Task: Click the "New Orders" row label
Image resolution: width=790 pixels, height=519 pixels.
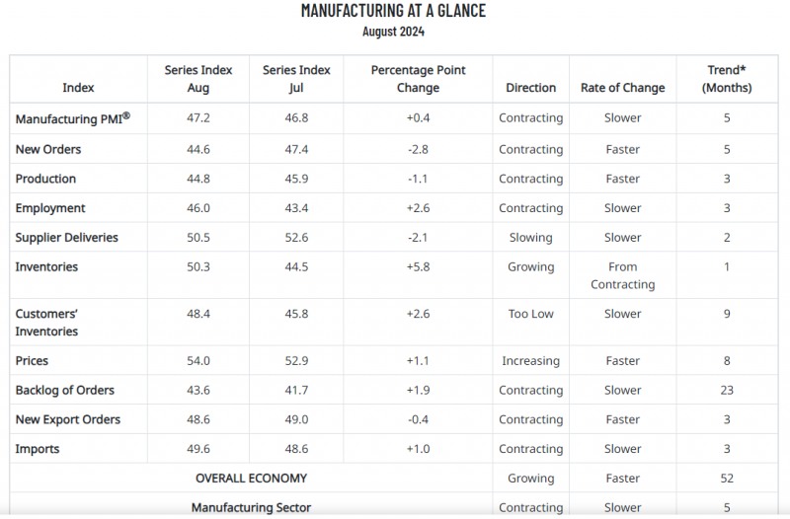Action: click(x=48, y=150)
